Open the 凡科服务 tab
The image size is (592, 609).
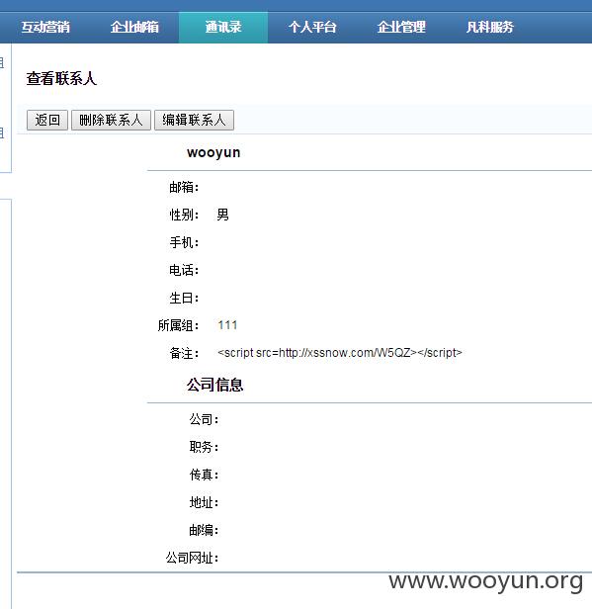click(x=490, y=28)
